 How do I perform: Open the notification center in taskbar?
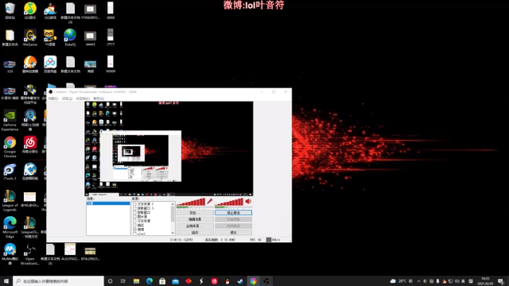pos(501,281)
